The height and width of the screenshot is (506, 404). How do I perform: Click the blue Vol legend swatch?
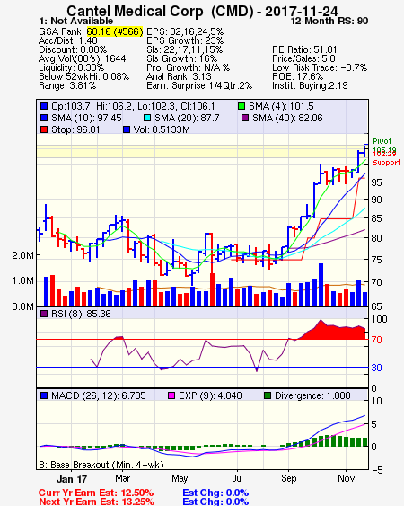point(127,129)
